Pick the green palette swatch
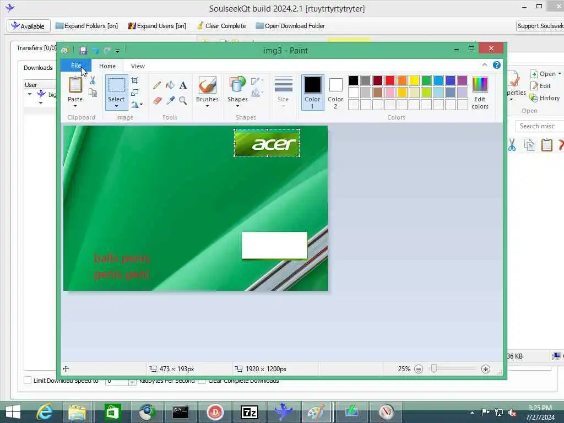Viewport: 564px width, 423px height. pyautogui.click(x=426, y=80)
